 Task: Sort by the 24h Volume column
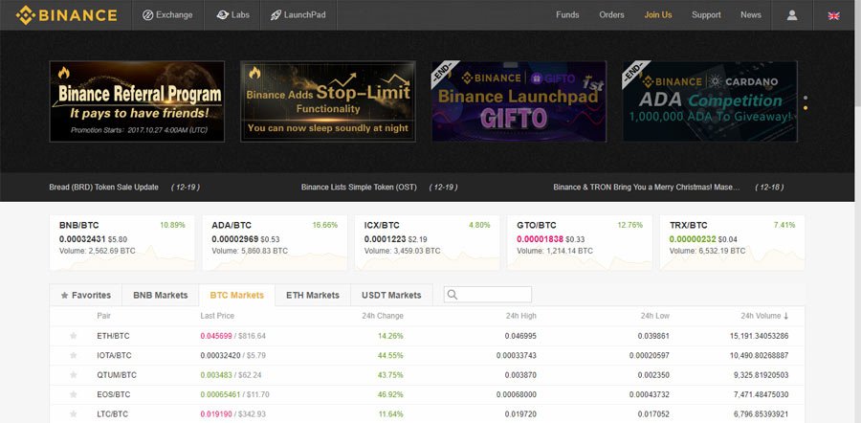[764, 316]
